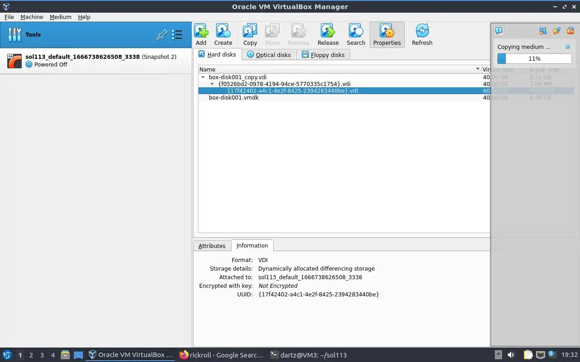Switch to rickroll Google Search Firefox window
The width and height of the screenshot is (580, 362).
pos(221,355)
